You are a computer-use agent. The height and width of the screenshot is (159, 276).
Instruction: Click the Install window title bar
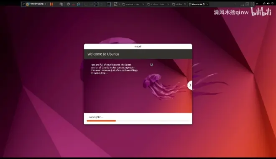pyautogui.click(x=138, y=47)
